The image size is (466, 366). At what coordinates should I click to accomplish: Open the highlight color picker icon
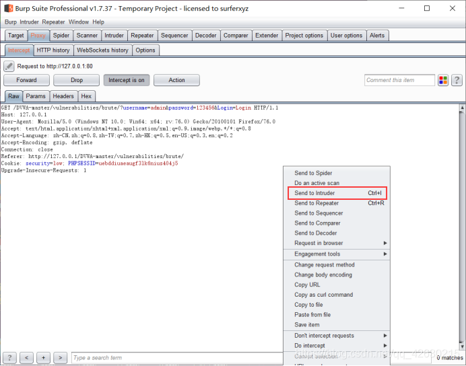tap(443, 80)
